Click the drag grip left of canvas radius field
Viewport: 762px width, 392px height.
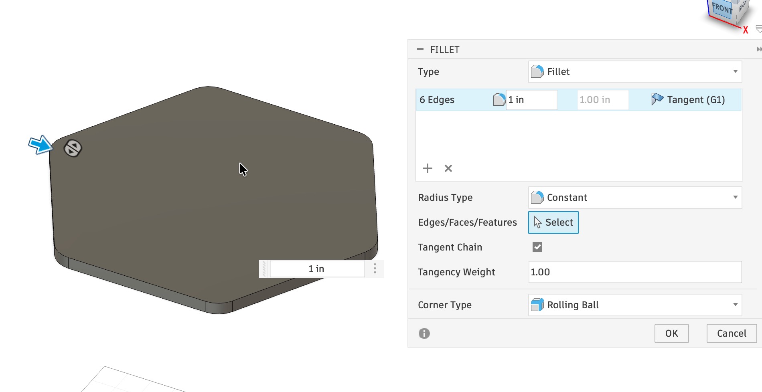264,269
